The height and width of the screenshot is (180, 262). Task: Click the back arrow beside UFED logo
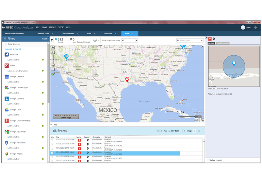[3, 27]
